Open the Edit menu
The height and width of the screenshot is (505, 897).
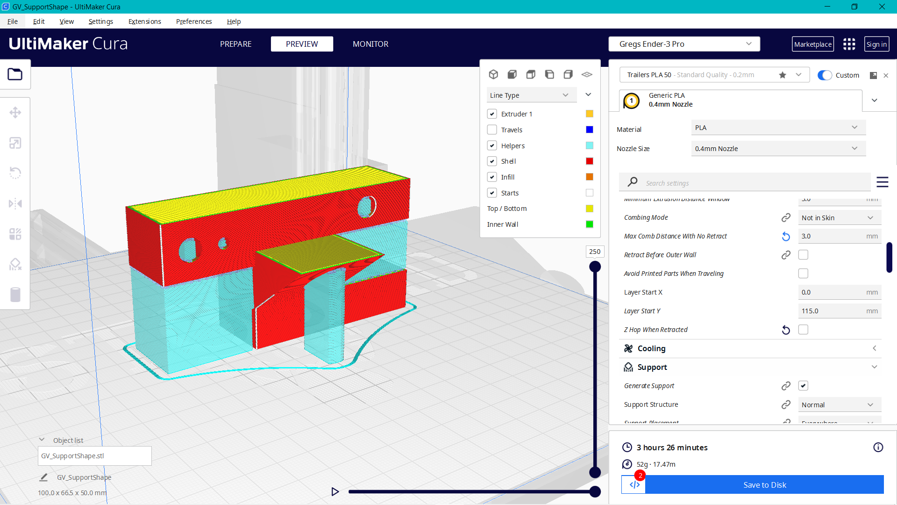[x=39, y=22]
